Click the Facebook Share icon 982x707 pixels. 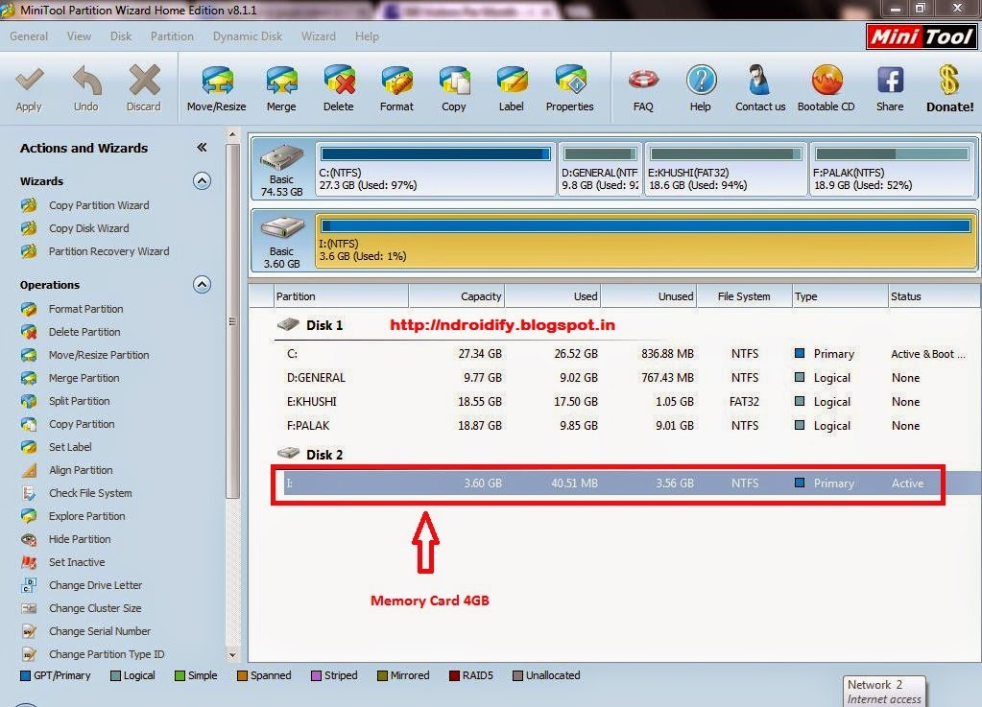tap(890, 80)
